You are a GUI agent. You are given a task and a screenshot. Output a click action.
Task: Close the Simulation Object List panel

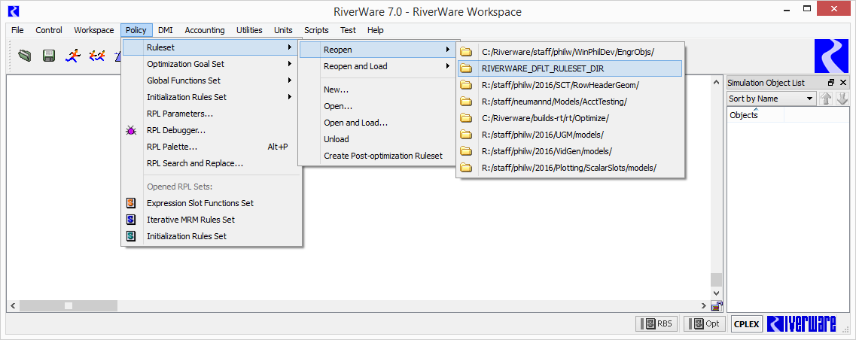click(x=843, y=83)
